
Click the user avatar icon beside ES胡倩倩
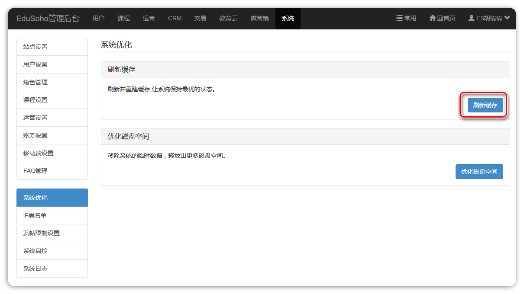(x=471, y=18)
